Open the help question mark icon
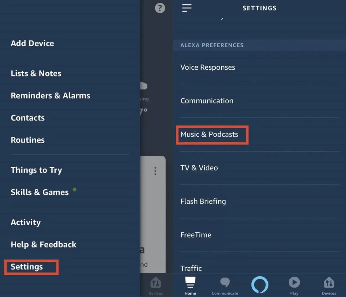The width and height of the screenshot is (346, 297). pos(160,8)
